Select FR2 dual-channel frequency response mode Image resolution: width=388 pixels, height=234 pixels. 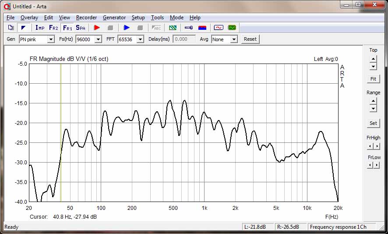pos(53,28)
